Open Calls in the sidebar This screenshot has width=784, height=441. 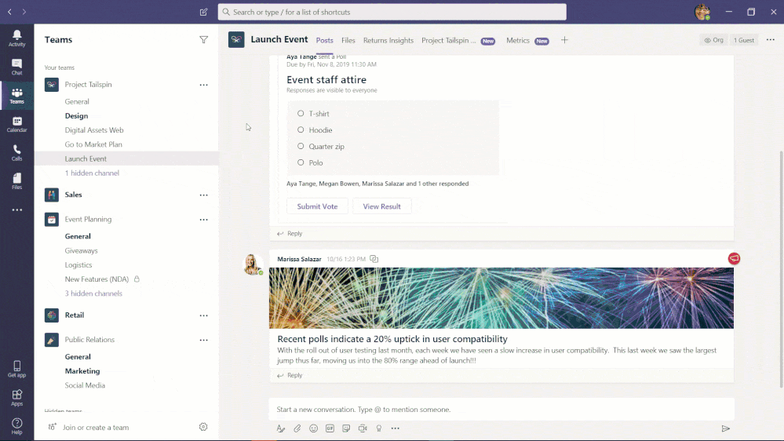[x=16, y=152]
